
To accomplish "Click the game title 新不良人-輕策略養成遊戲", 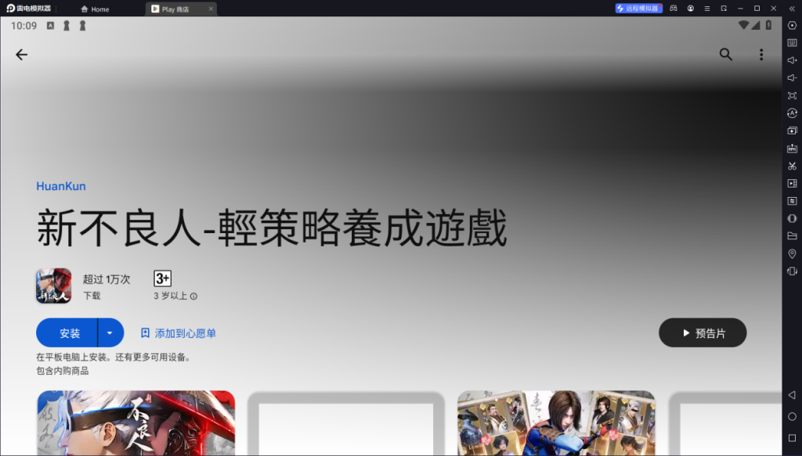I will pyautogui.click(x=272, y=228).
